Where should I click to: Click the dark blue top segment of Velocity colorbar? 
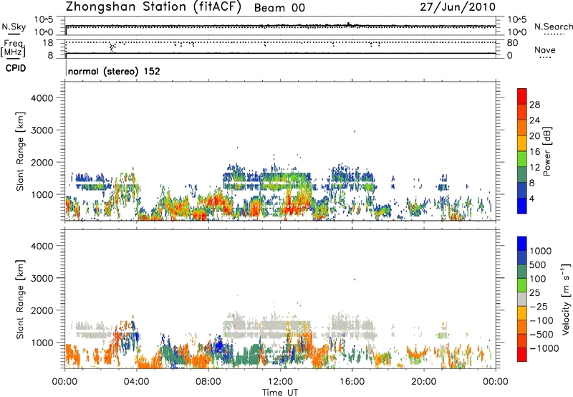coord(522,244)
